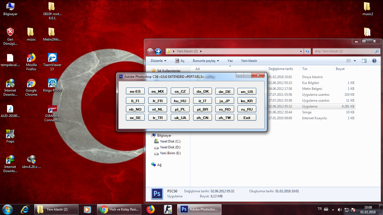Screen dimensions: 383x215
Task: Select the music2 folder on desktop
Action: click(368, 9)
